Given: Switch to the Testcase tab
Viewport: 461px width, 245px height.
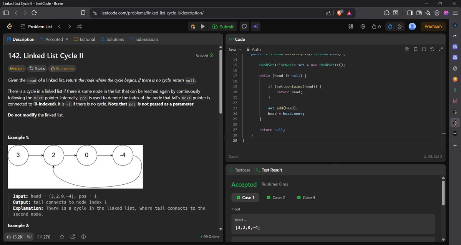Looking at the screenshot, I should (239, 170).
